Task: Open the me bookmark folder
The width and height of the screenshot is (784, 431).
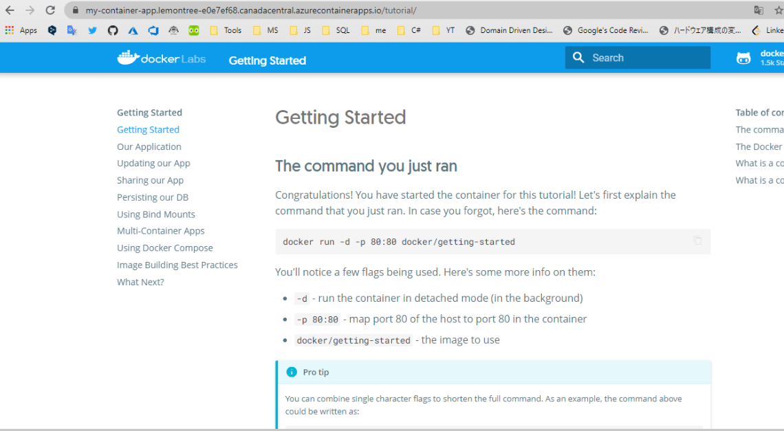Action: [373, 30]
